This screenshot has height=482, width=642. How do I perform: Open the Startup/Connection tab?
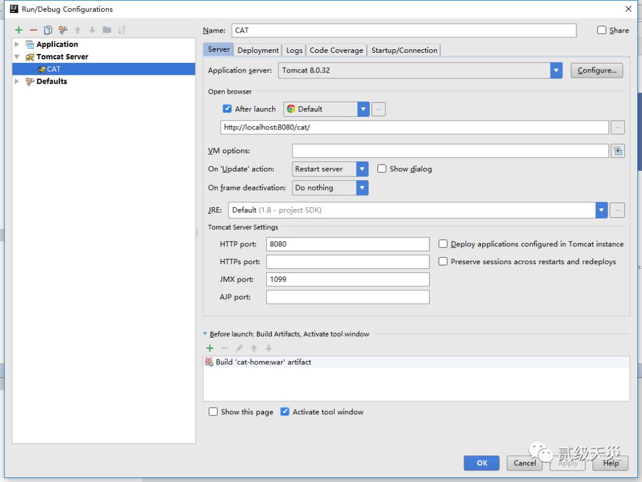[x=404, y=50]
